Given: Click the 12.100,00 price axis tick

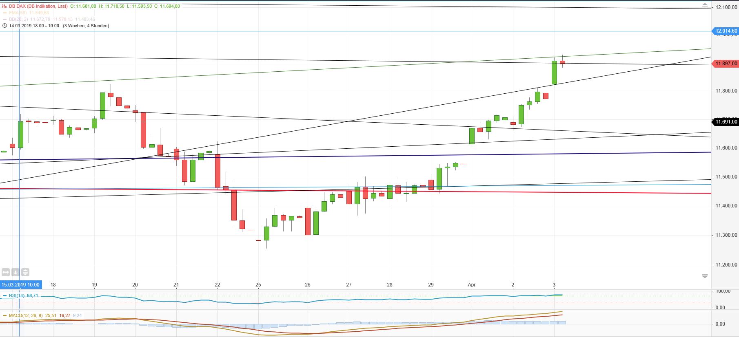Looking at the screenshot, I should [726, 7].
